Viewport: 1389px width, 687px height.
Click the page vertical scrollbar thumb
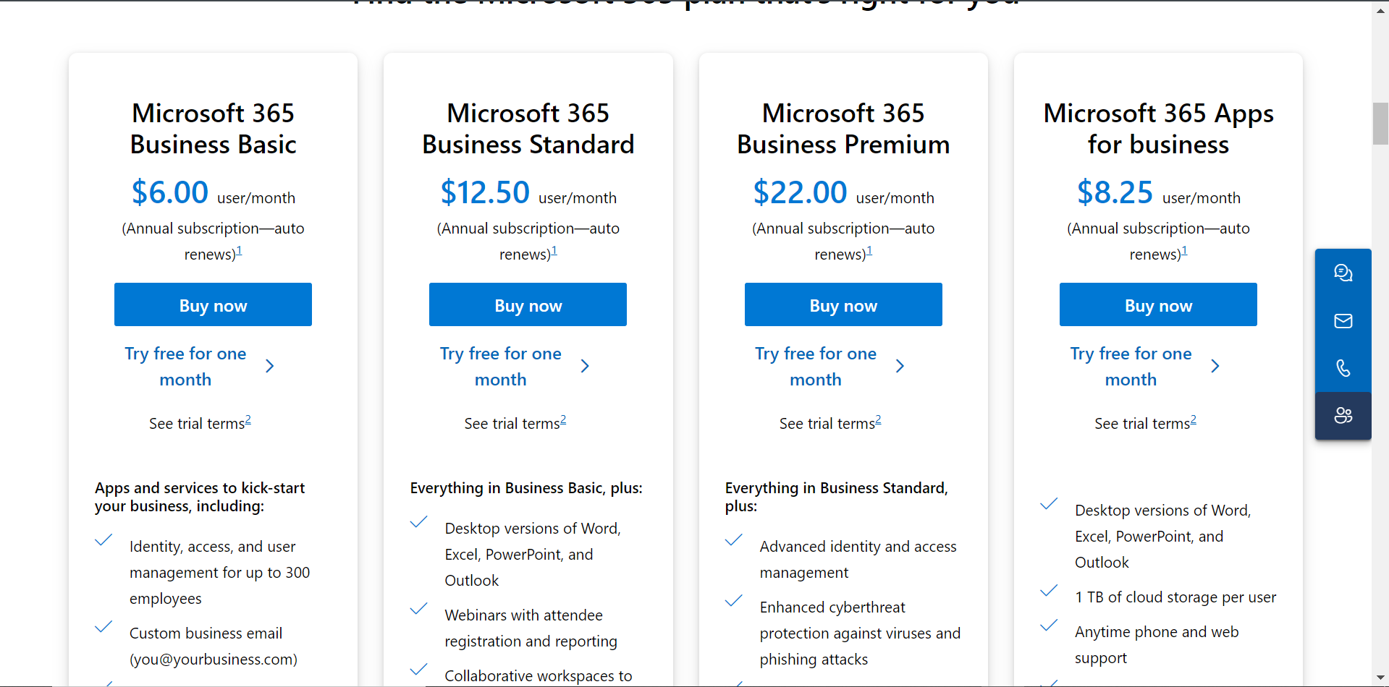(x=1380, y=124)
